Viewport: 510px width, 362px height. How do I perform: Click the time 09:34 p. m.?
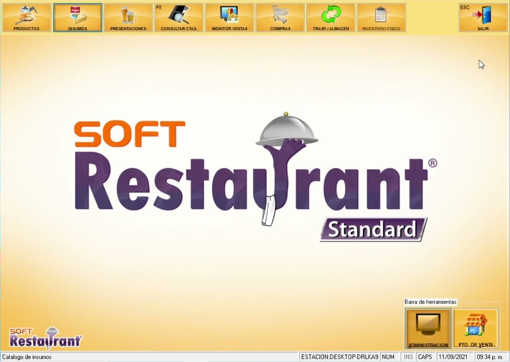point(490,357)
